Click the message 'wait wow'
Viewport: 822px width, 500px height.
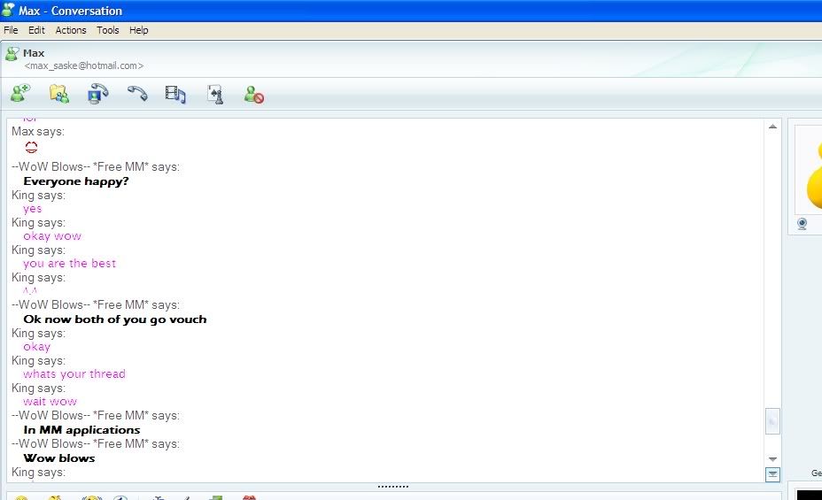[50, 402]
